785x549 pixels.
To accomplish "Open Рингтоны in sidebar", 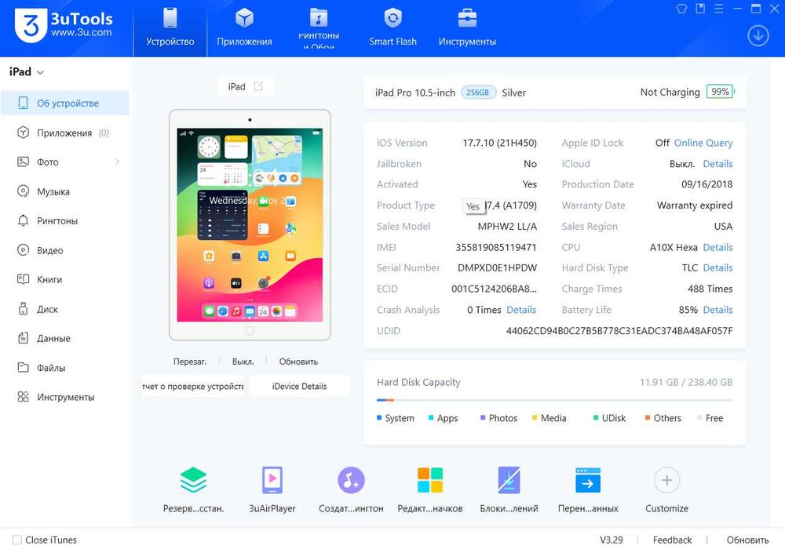I will 65,220.
